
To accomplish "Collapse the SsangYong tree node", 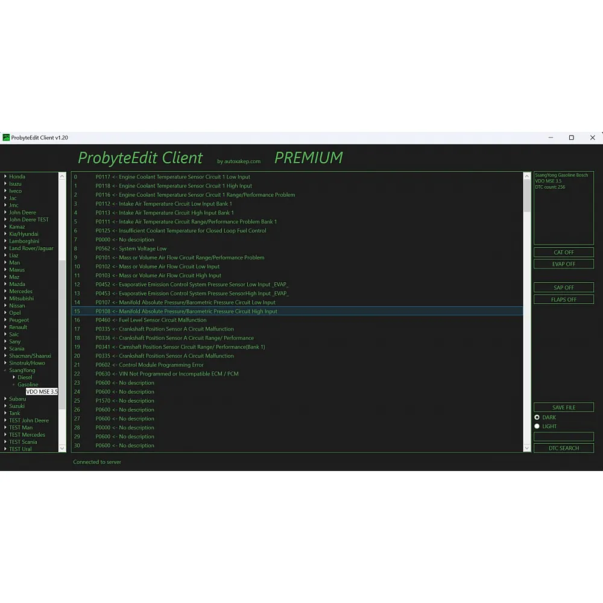I will click(5, 370).
